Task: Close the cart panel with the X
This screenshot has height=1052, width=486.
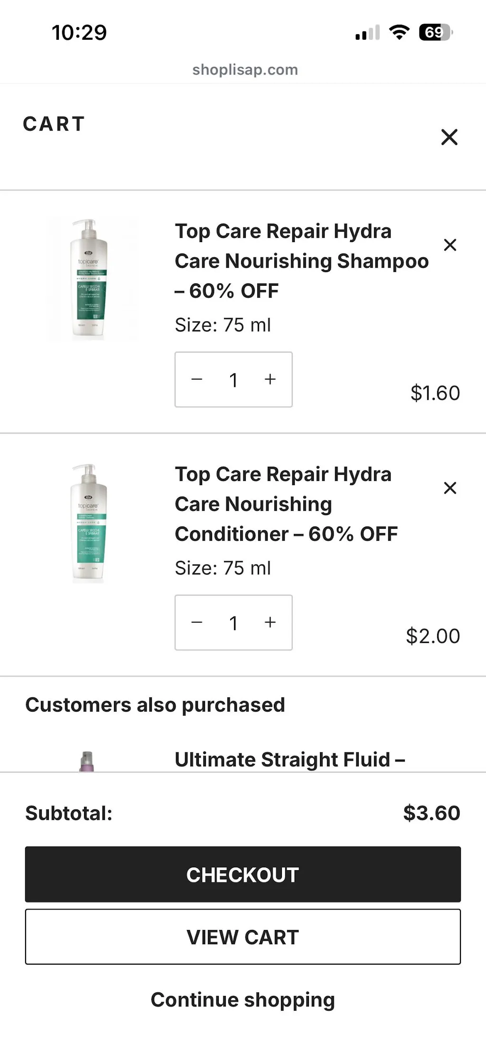Action: 449,137
